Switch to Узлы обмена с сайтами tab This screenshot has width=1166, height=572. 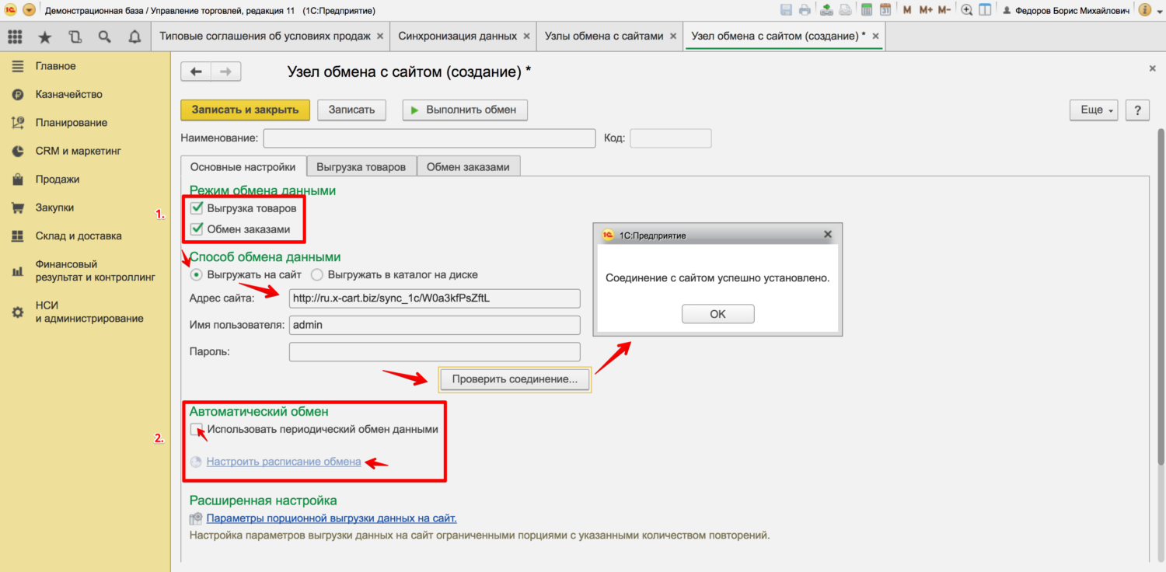[x=604, y=37]
